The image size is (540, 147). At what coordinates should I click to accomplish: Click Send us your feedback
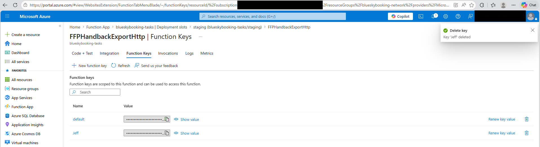(156, 66)
